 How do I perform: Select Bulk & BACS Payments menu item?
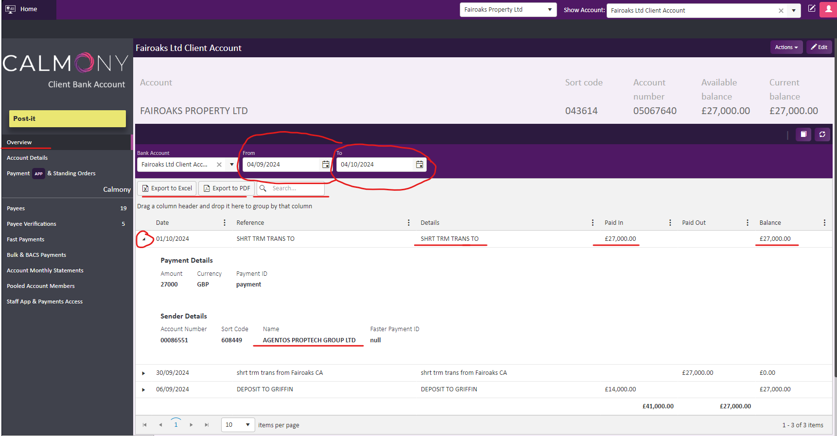click(36, 255)
